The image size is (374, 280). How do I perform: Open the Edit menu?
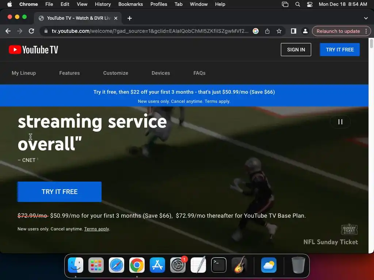tap(65, 4)
